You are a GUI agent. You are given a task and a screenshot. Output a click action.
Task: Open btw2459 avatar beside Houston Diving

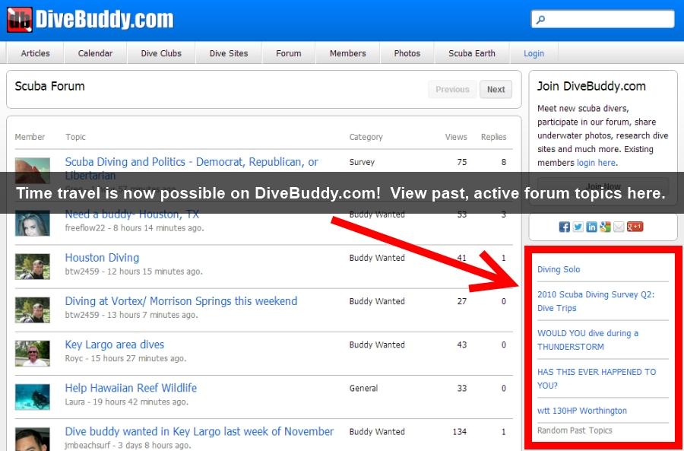click(x=32, y=266)
